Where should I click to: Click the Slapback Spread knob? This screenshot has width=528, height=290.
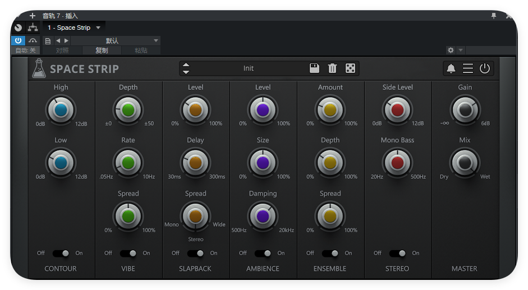coord(195,217)
